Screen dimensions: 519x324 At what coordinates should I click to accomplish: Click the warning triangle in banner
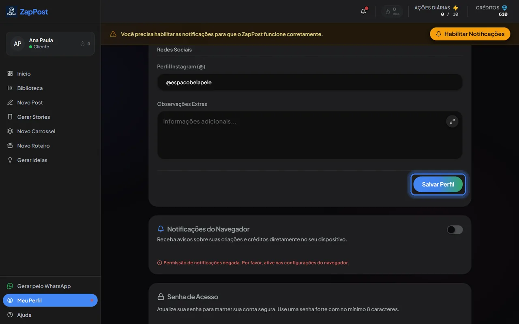click(x=113, y=34)
